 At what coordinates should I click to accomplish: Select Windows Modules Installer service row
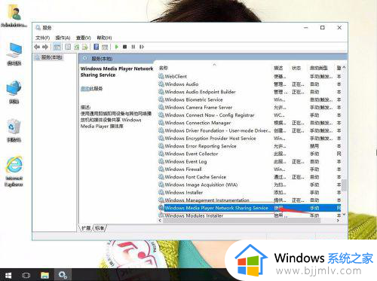[x=249, y=215]
